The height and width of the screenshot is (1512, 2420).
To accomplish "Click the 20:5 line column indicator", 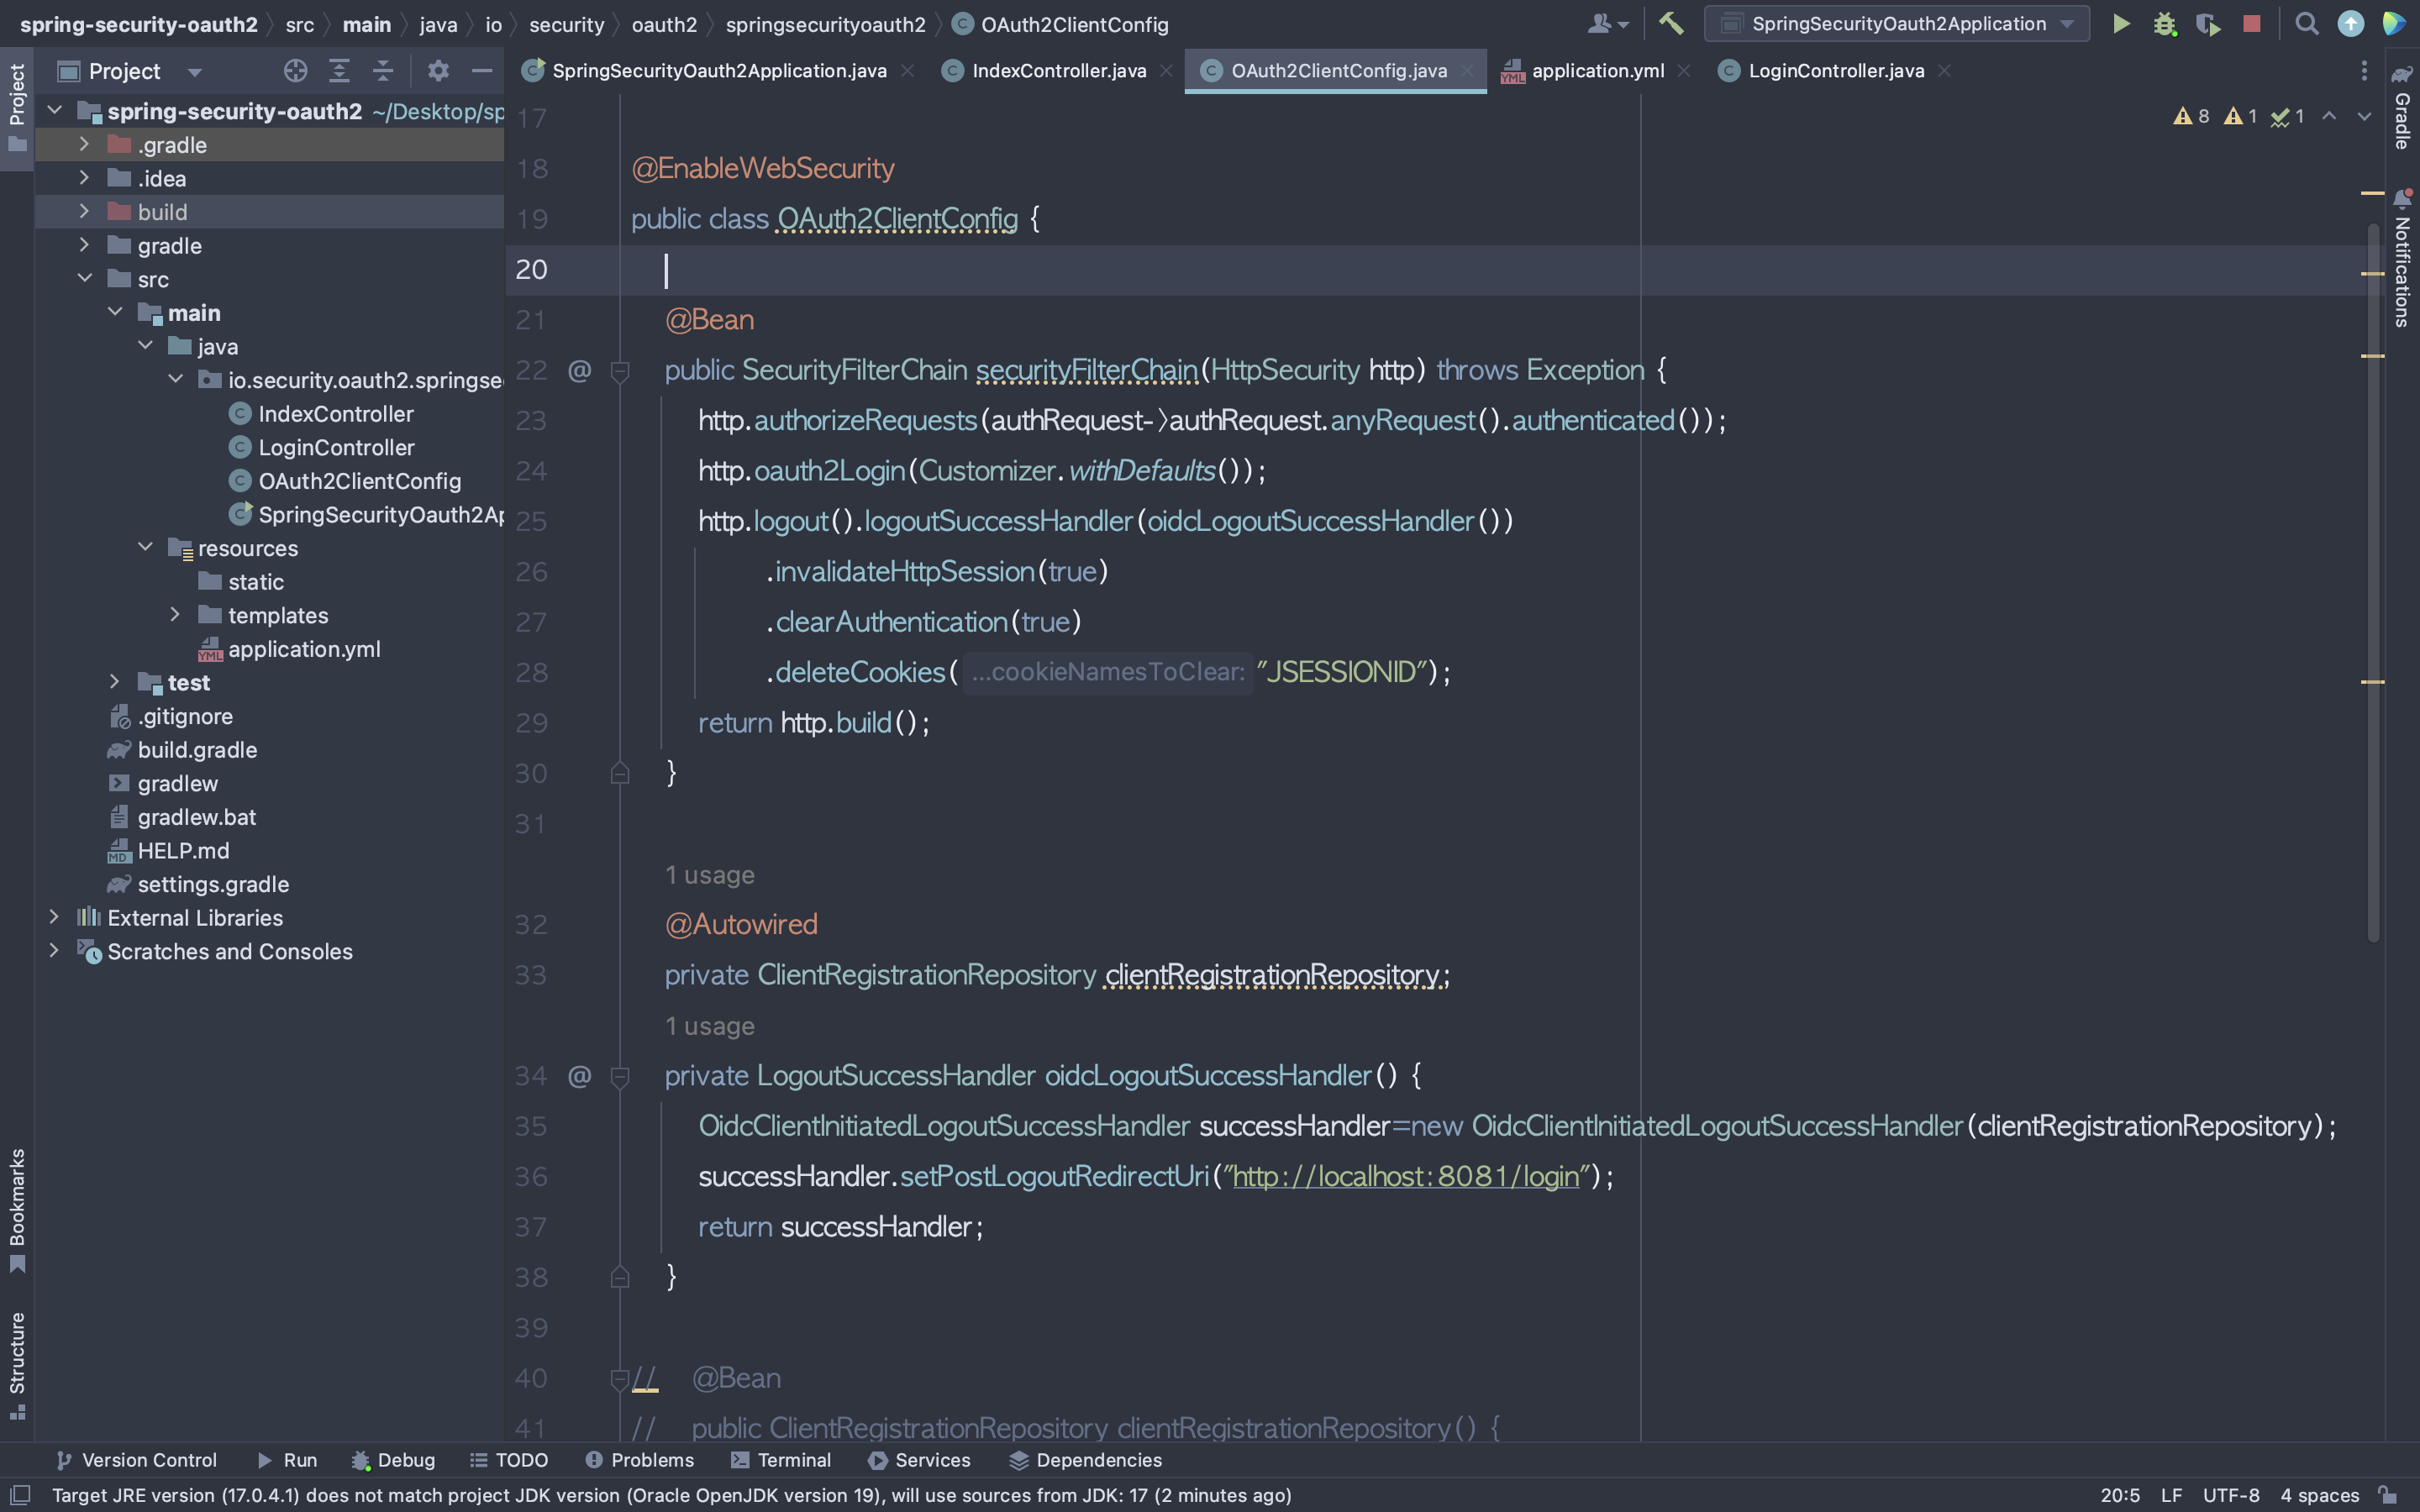I will (2120, 1495).
